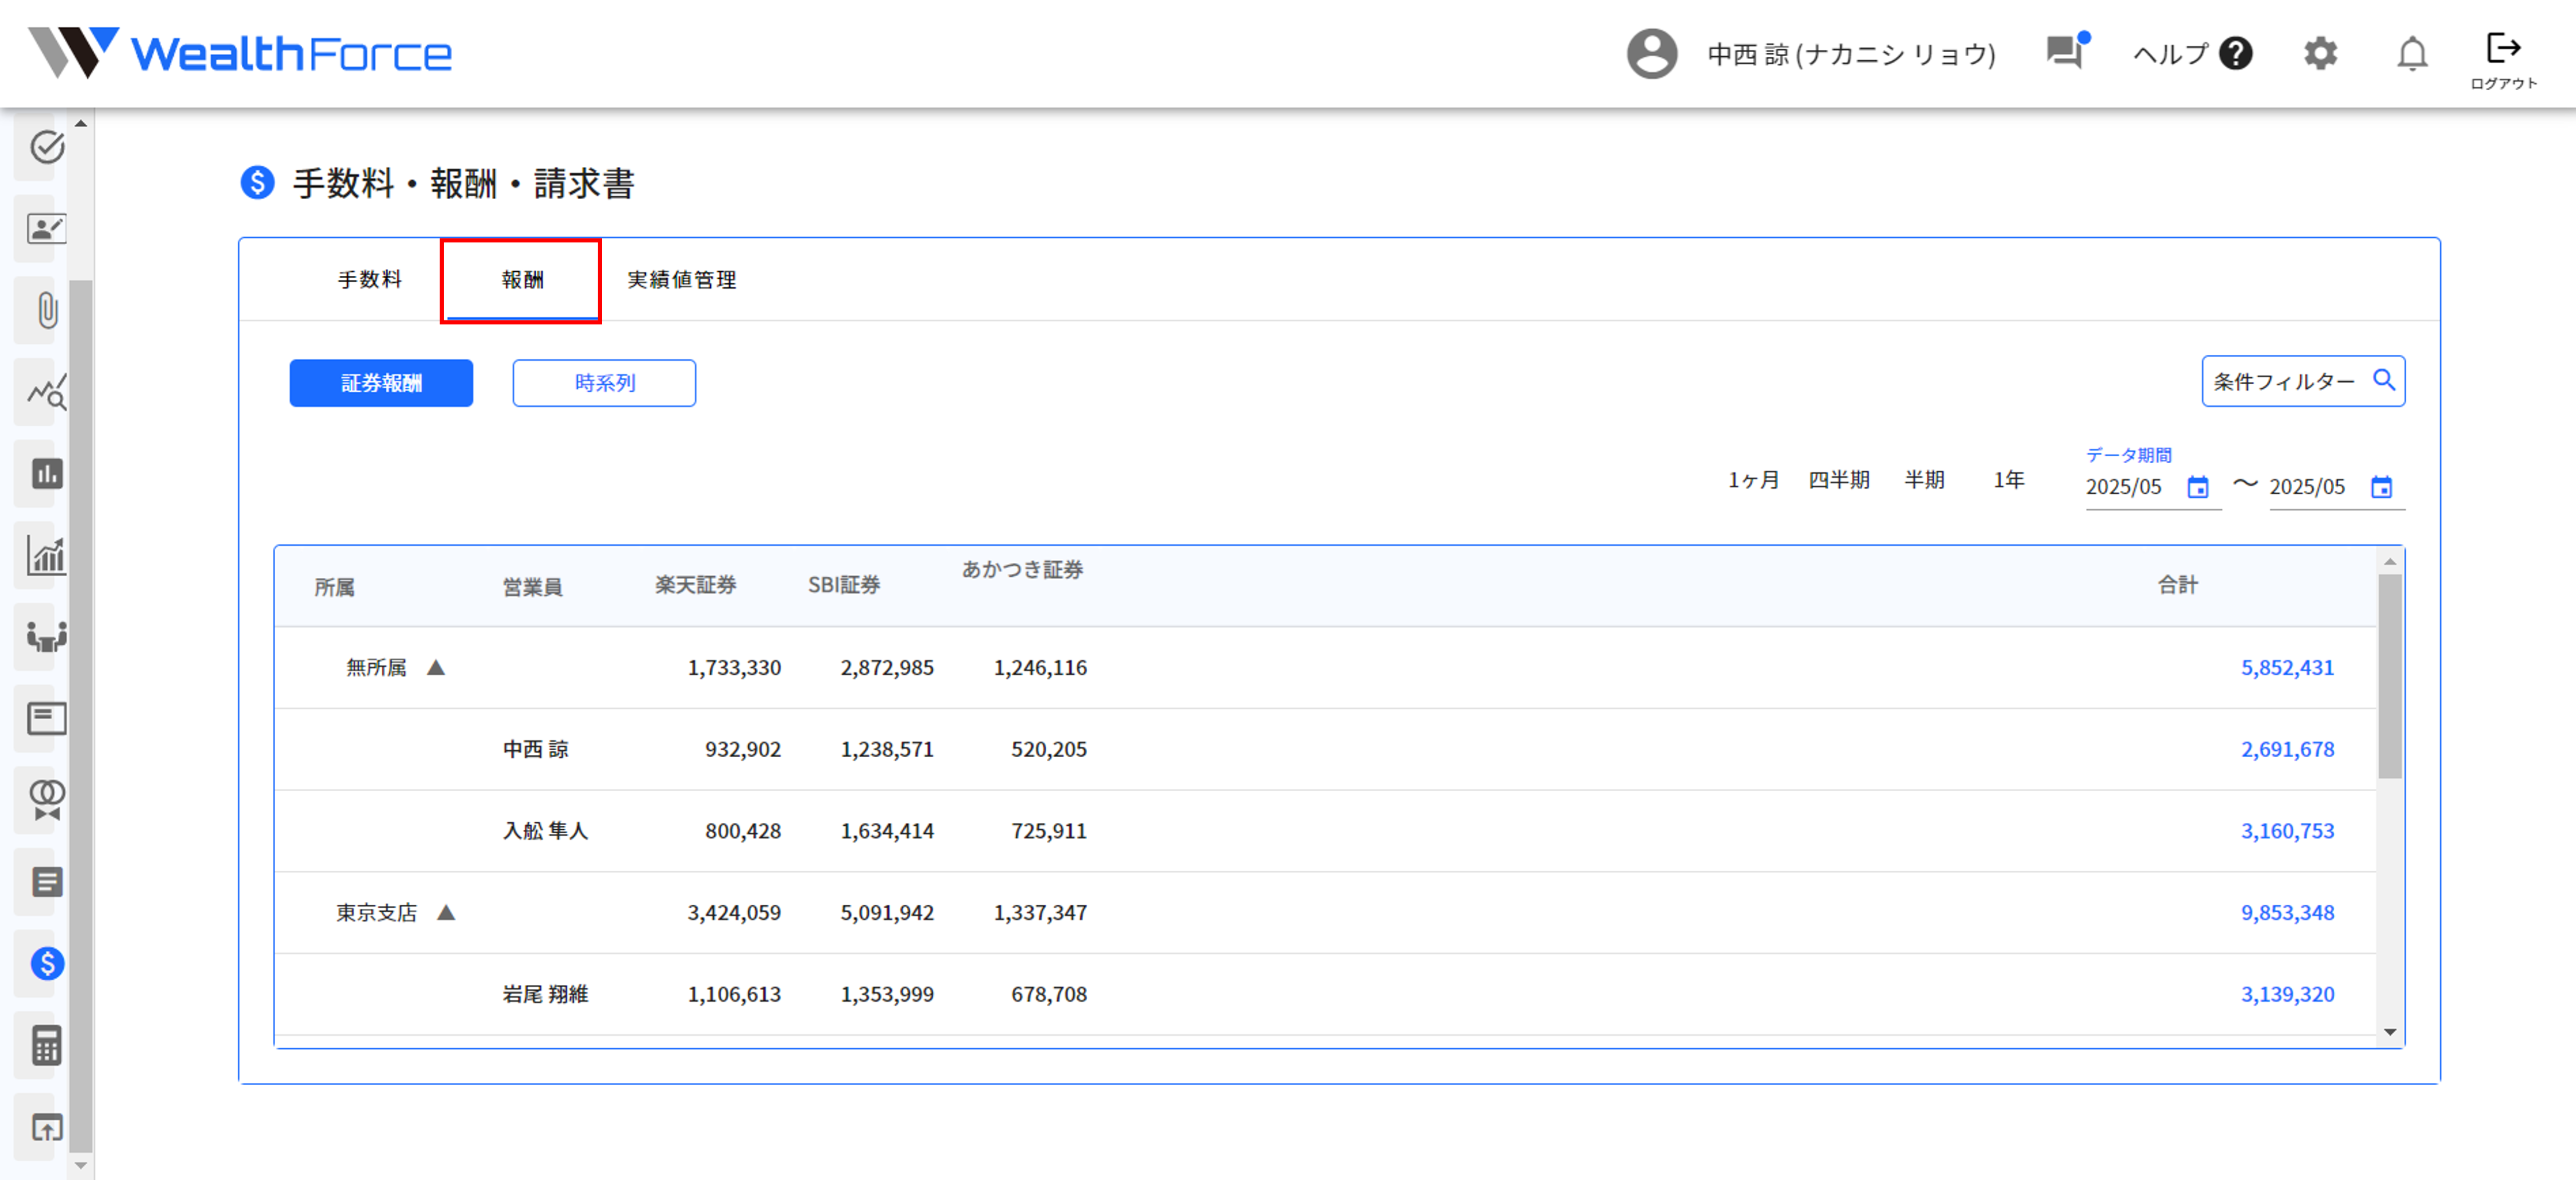Click the sidebar scrollbar thumb
Viewport: 2576px width, 1180px height.
click(x=81, y=716)
